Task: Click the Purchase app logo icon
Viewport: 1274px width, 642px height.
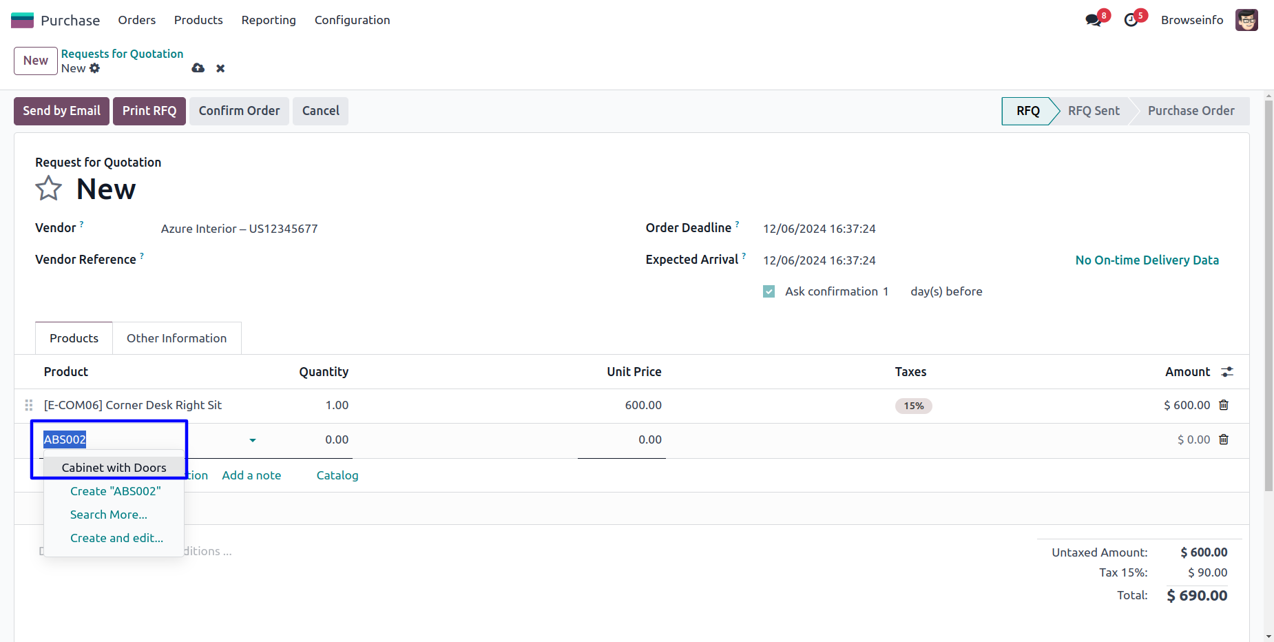Action: tap(22, 20)
